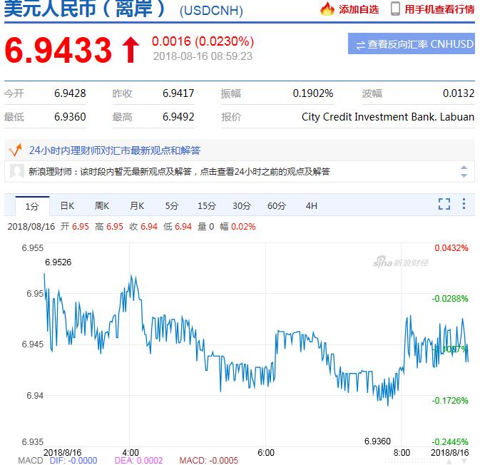This screenshot has width=480, height=465.
Task: Select the 1分 chart tab
Action: (32, 206)
